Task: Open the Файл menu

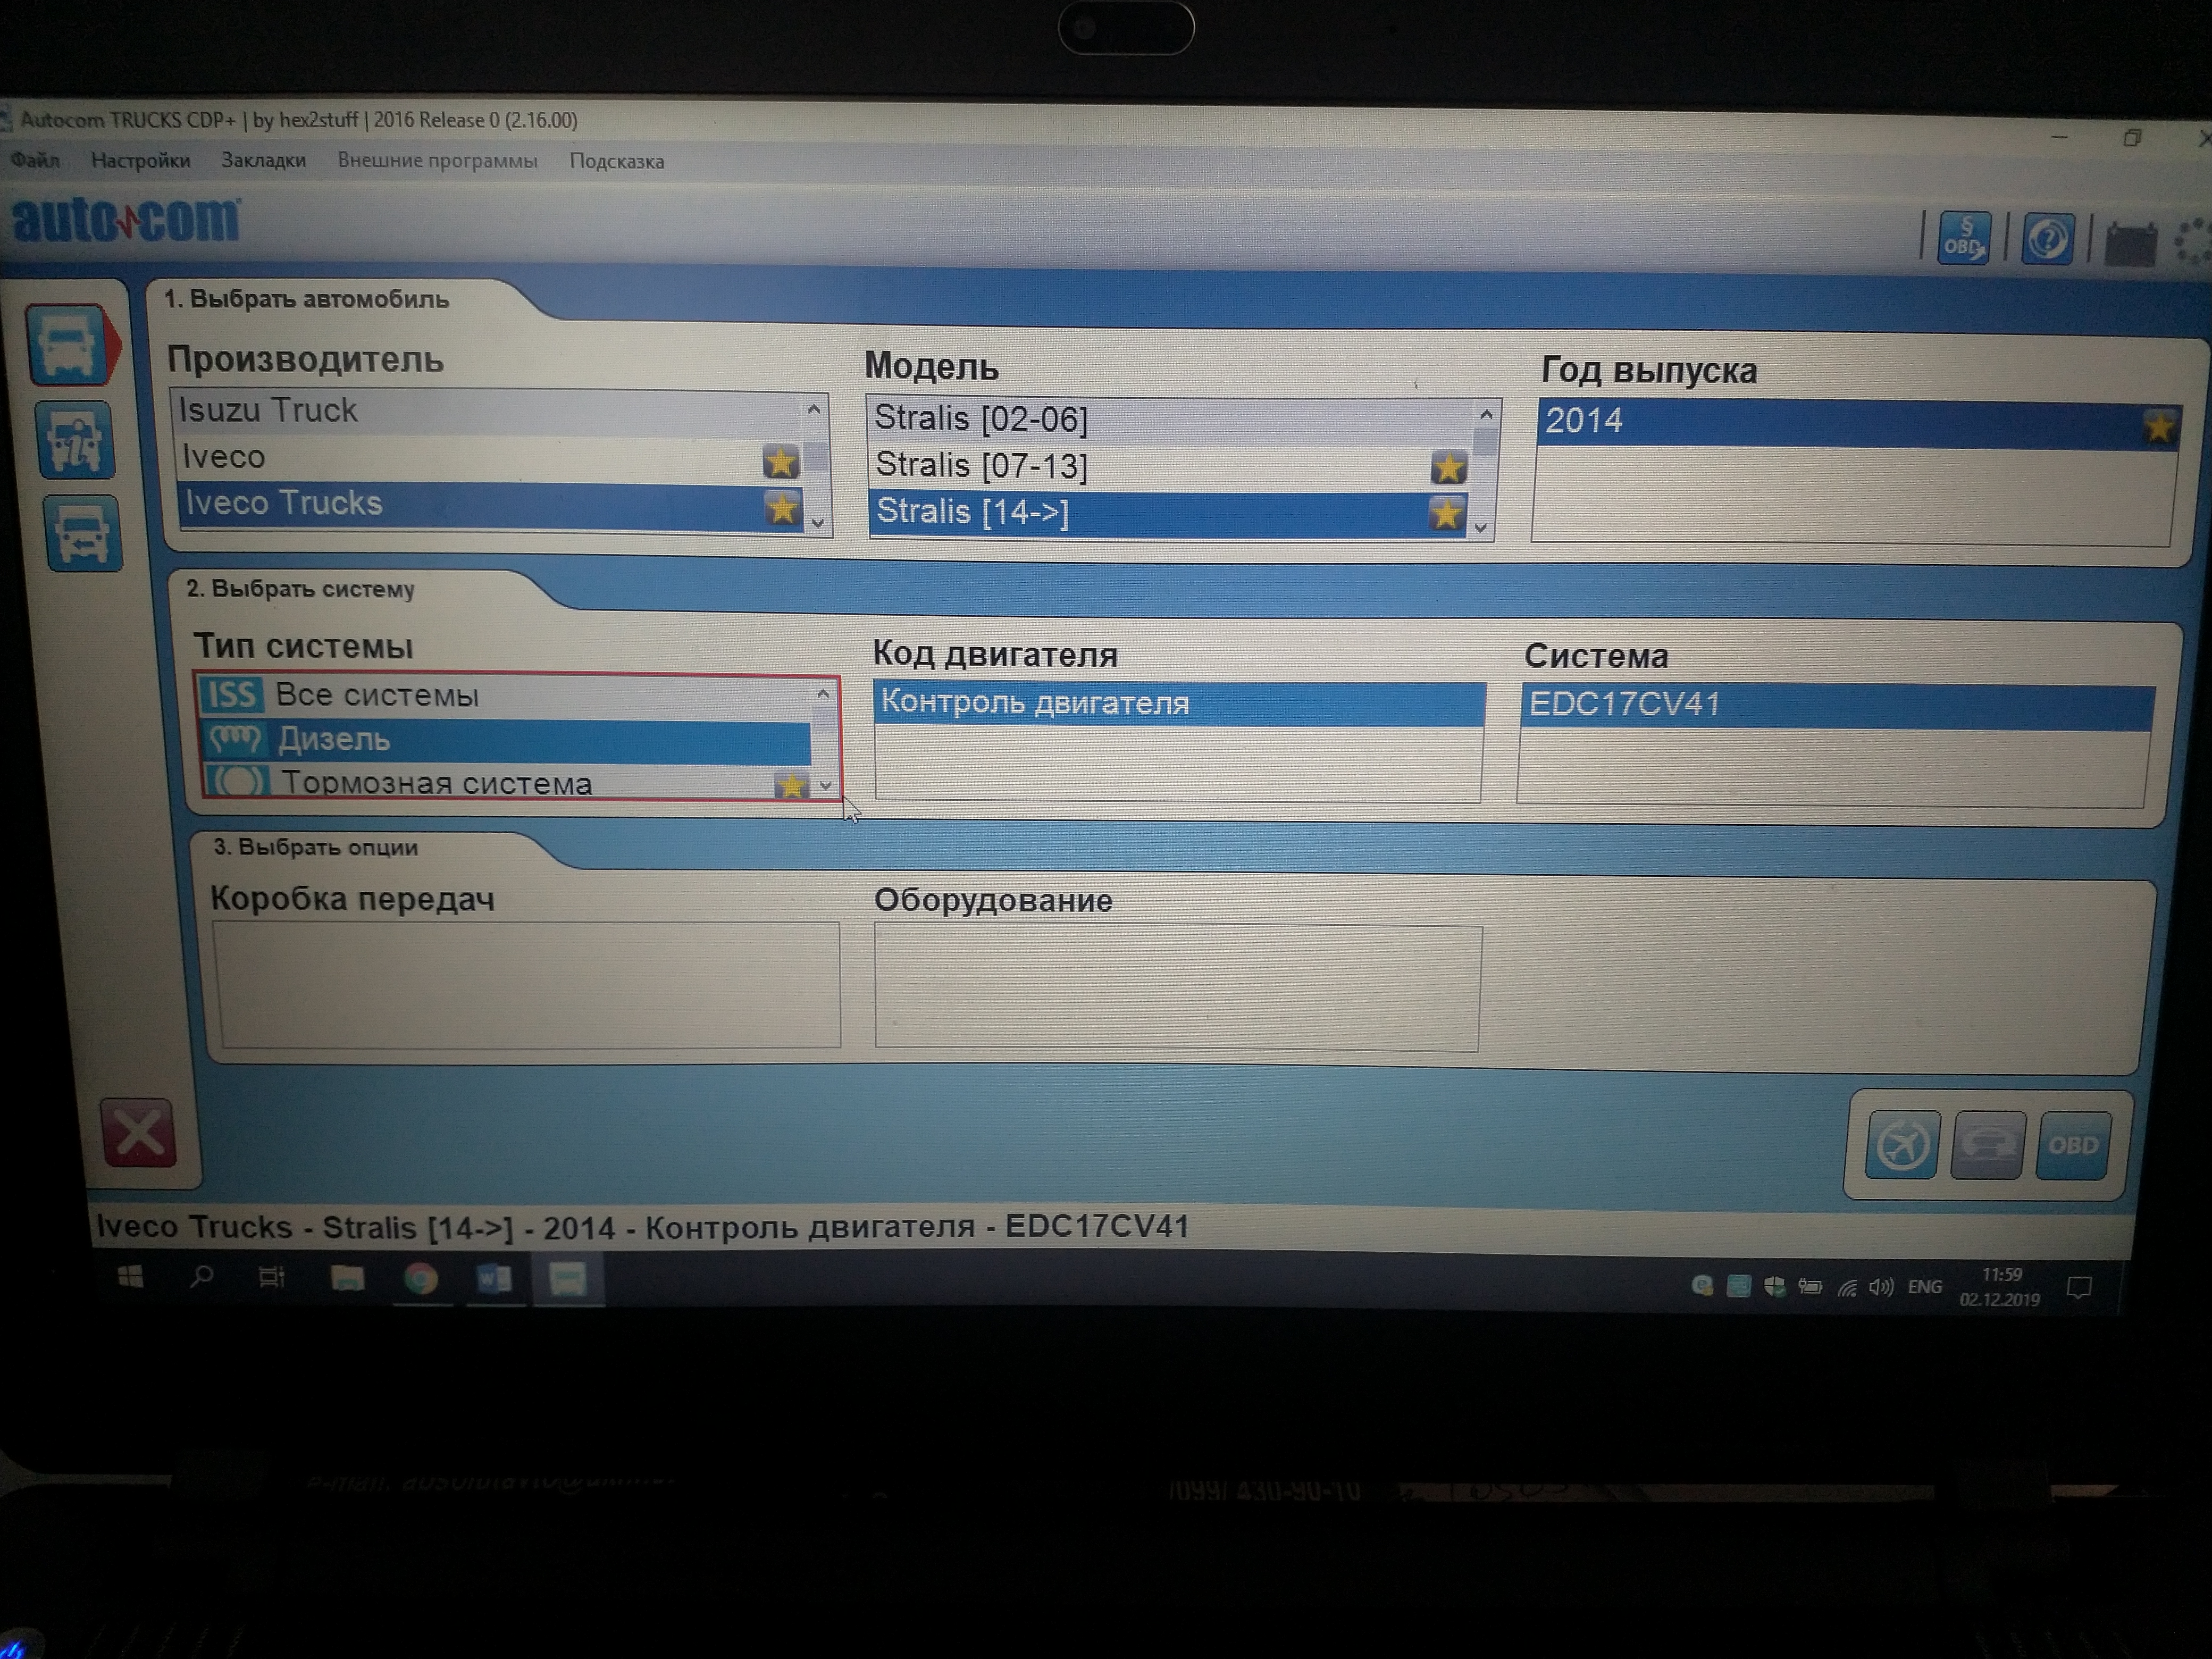Action: pos(35,160)
